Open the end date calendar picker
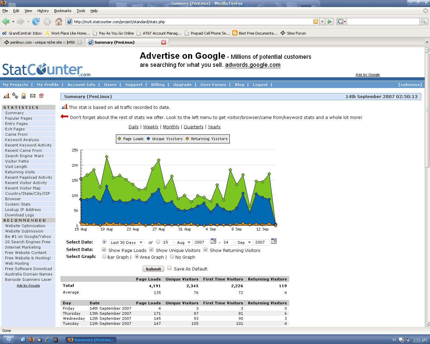This screenshot has width=430, height=344. [274, 241]
